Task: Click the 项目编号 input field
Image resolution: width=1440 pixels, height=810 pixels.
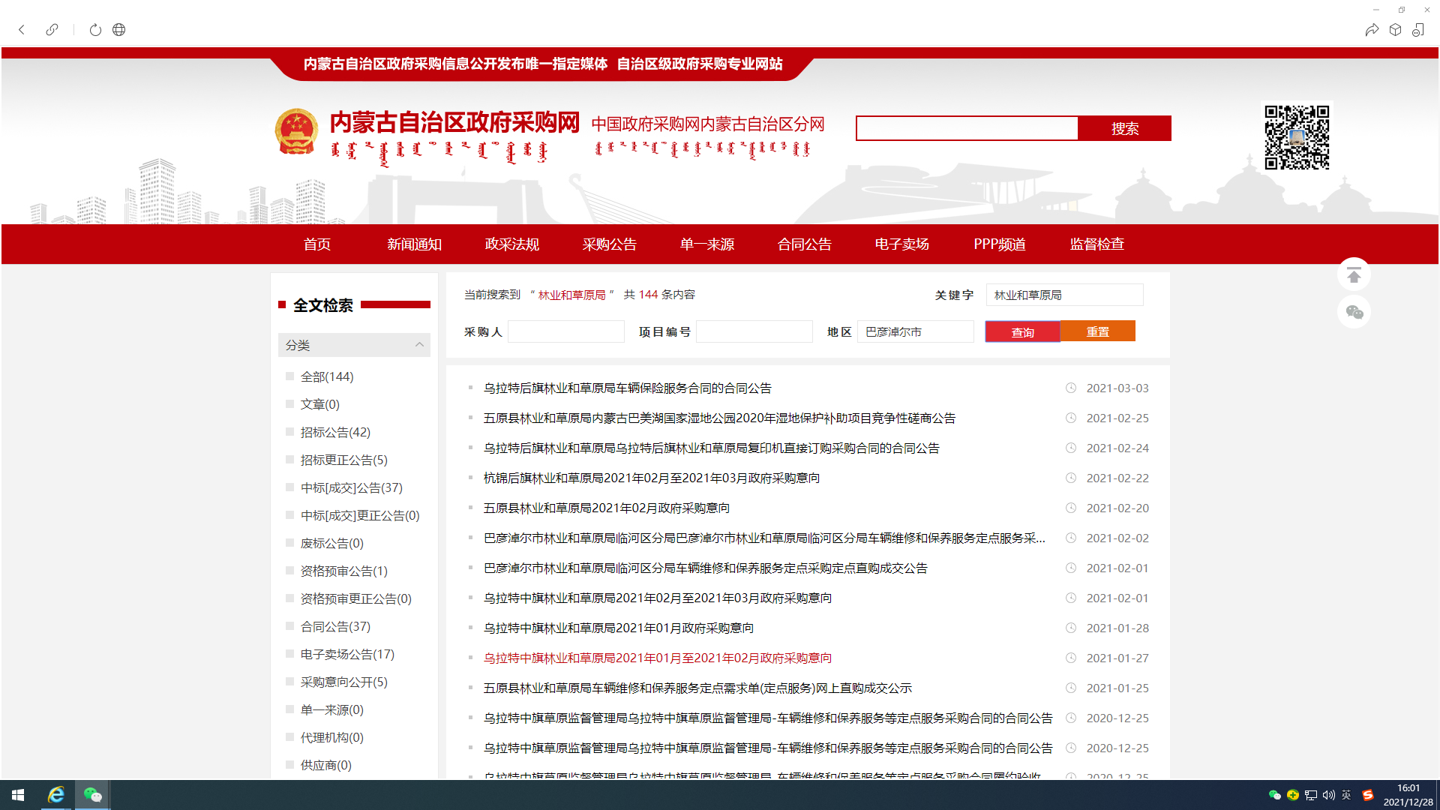Action: coord(754,331)
